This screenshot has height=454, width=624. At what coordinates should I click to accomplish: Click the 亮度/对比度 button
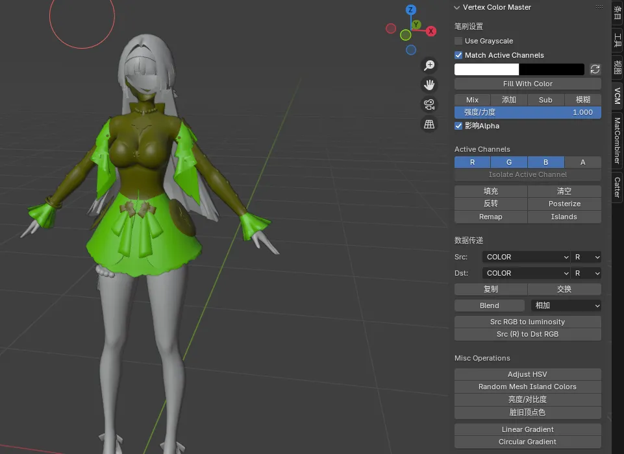tap(528, 400)
